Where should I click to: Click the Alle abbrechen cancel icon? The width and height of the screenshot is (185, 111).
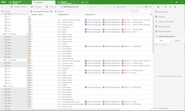[156, 45]
